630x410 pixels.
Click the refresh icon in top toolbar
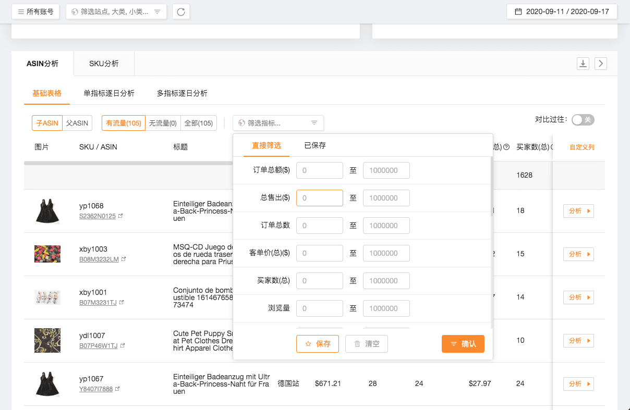tap(180, 11)
